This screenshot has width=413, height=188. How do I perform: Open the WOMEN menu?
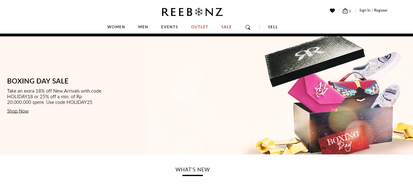tap(116, 27)
